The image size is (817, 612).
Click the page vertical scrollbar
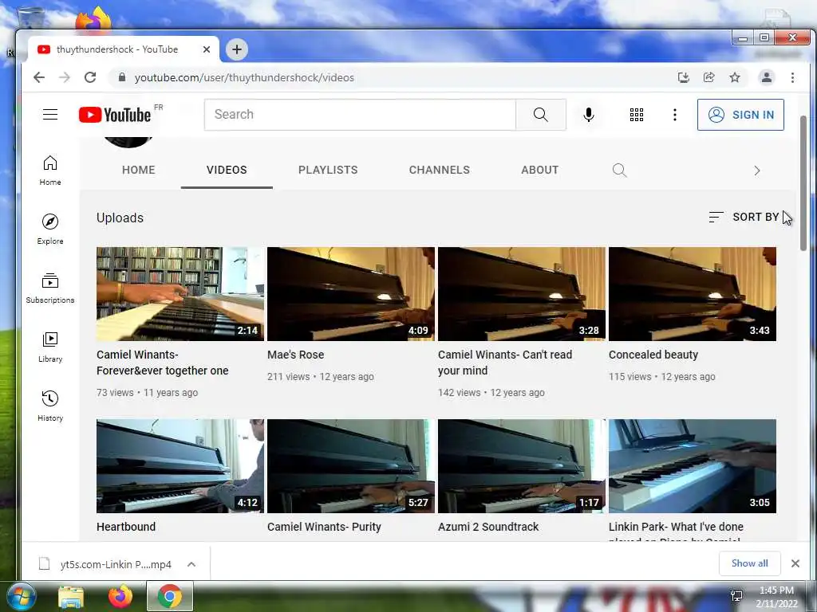coord(803,183)
